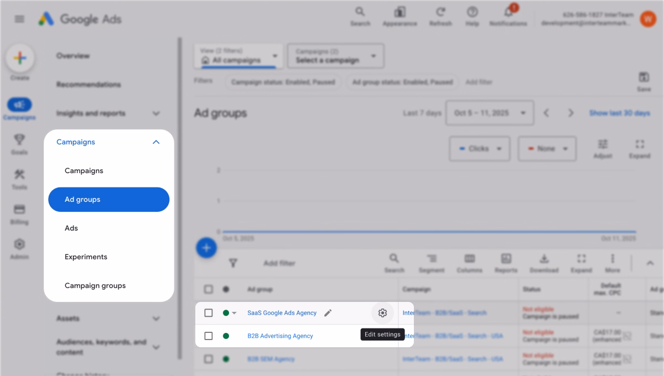Open the Appearance settings icon

400,16
